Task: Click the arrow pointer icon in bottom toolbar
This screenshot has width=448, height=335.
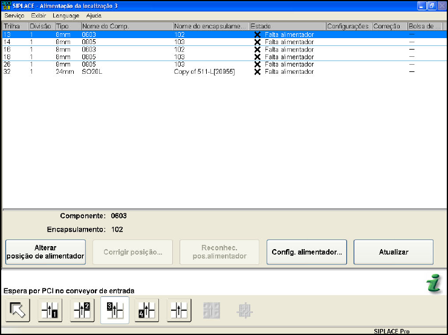Action: pyautogui.click(x=18, y=311)
